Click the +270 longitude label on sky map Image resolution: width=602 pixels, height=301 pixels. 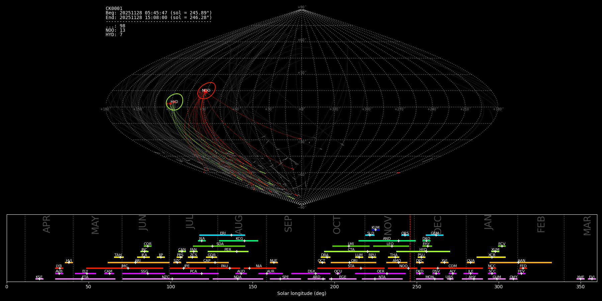[399, 109]
